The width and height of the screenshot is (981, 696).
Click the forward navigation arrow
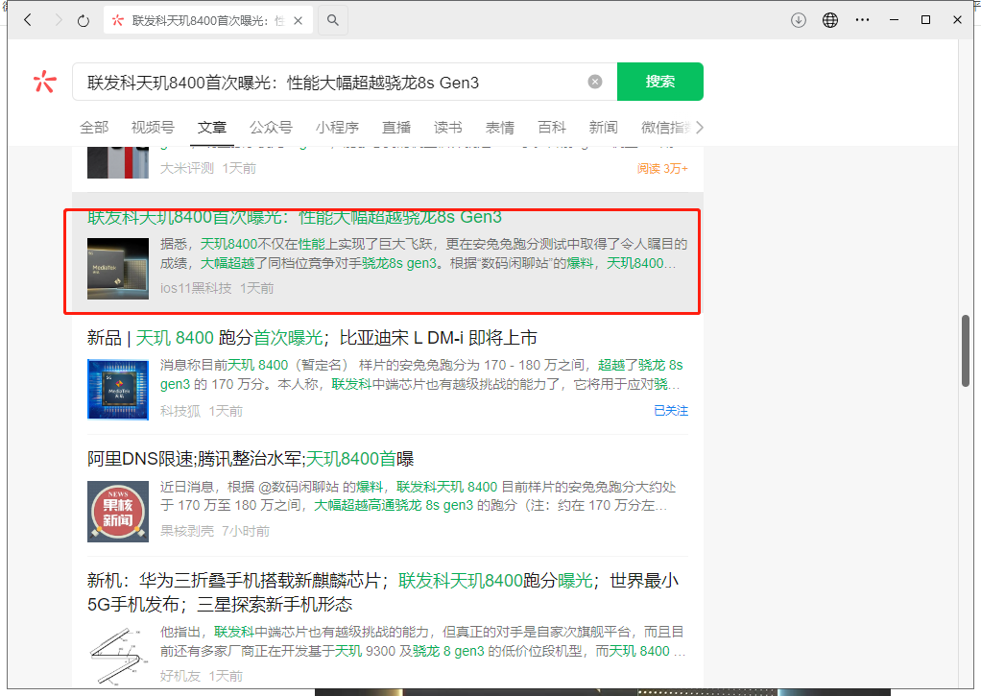[59, 20]
